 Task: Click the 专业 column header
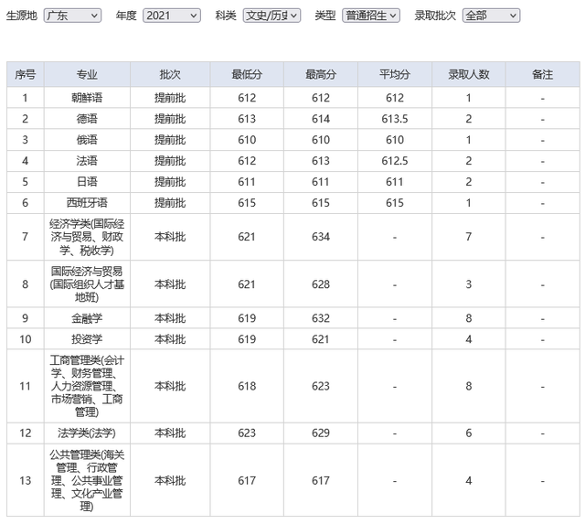tap(87, 75)
